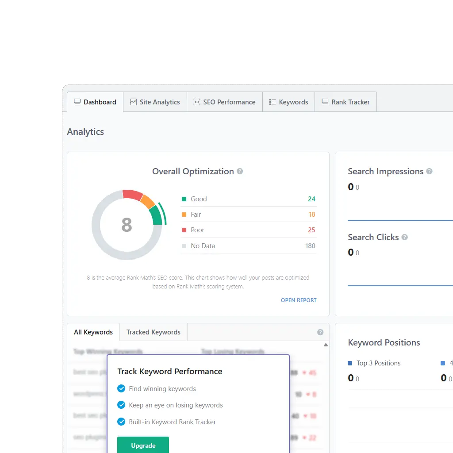This screenshot has height=453, width=453.
Task: Click the monitor icon on Dashboard tab
Action: point(77,102)
